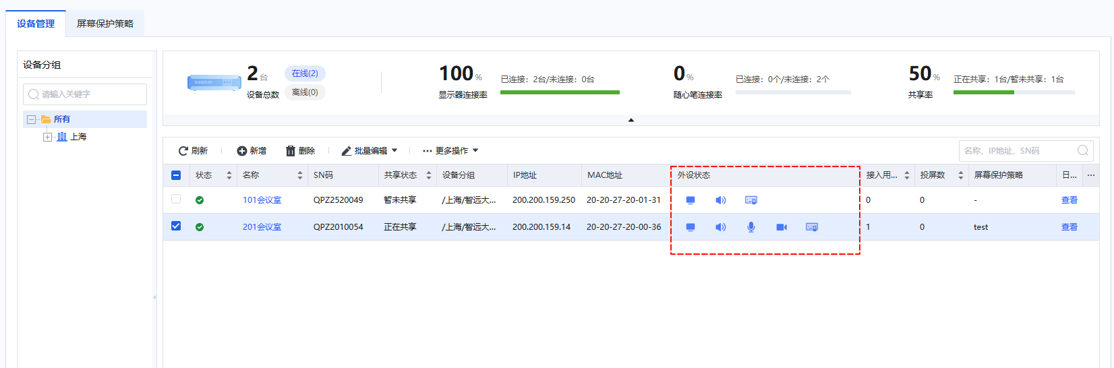1114x368 pixels.
Task: Click the display monitor icon for 101会议室
Action: (x=691, y=200)
